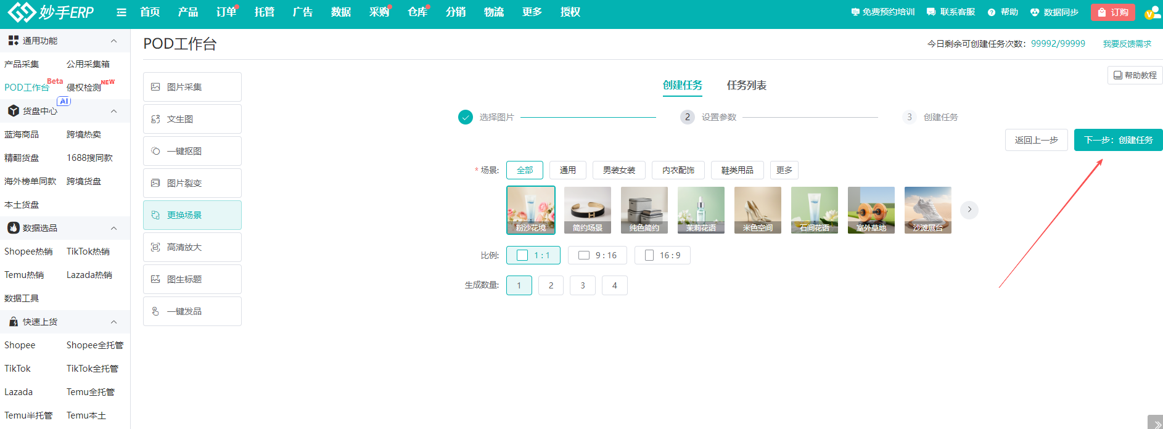This screenshot has height=429, width=1163.
Task: Click the 图片采集 image collection icon
Action: (155, 87)
